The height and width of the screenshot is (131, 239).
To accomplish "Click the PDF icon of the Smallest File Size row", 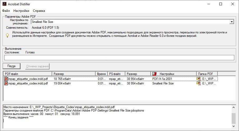I will click(6, 83).
